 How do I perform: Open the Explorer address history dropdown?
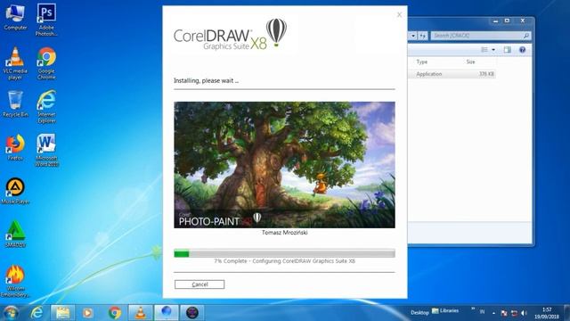pos(413,36)
